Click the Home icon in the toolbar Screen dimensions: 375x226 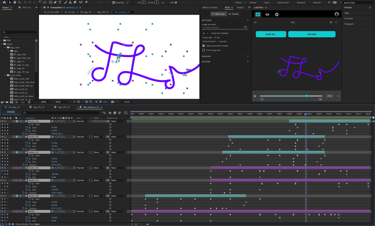point(4,2)
